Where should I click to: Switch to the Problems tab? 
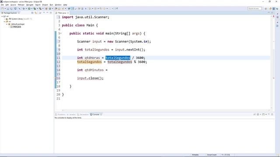60,114
